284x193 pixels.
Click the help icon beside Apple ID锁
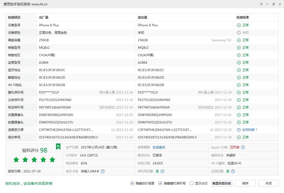(243, 147)
